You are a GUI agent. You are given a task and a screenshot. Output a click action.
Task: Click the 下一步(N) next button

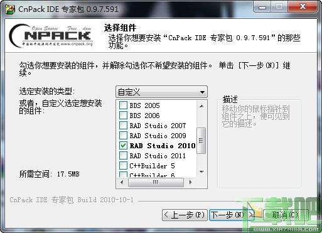pyautogui.click(x=232, y=215)
